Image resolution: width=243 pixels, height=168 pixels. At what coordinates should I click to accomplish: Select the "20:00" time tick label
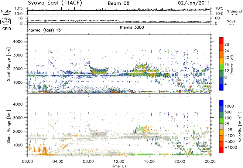180,162
